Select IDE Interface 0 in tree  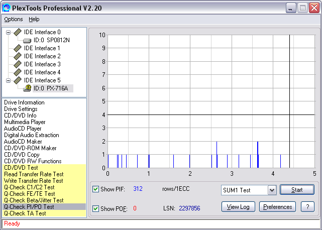tap(42, 32)
